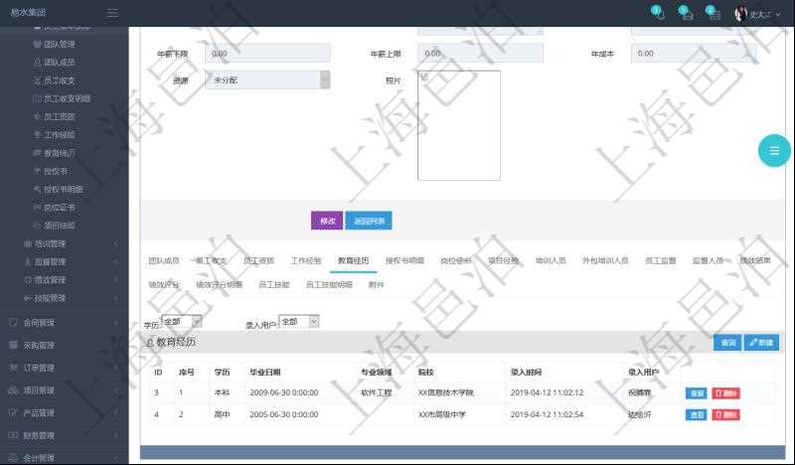Click the blue 返回列表 button
Viewport: 795px width, 465px height.
point(369,221)
